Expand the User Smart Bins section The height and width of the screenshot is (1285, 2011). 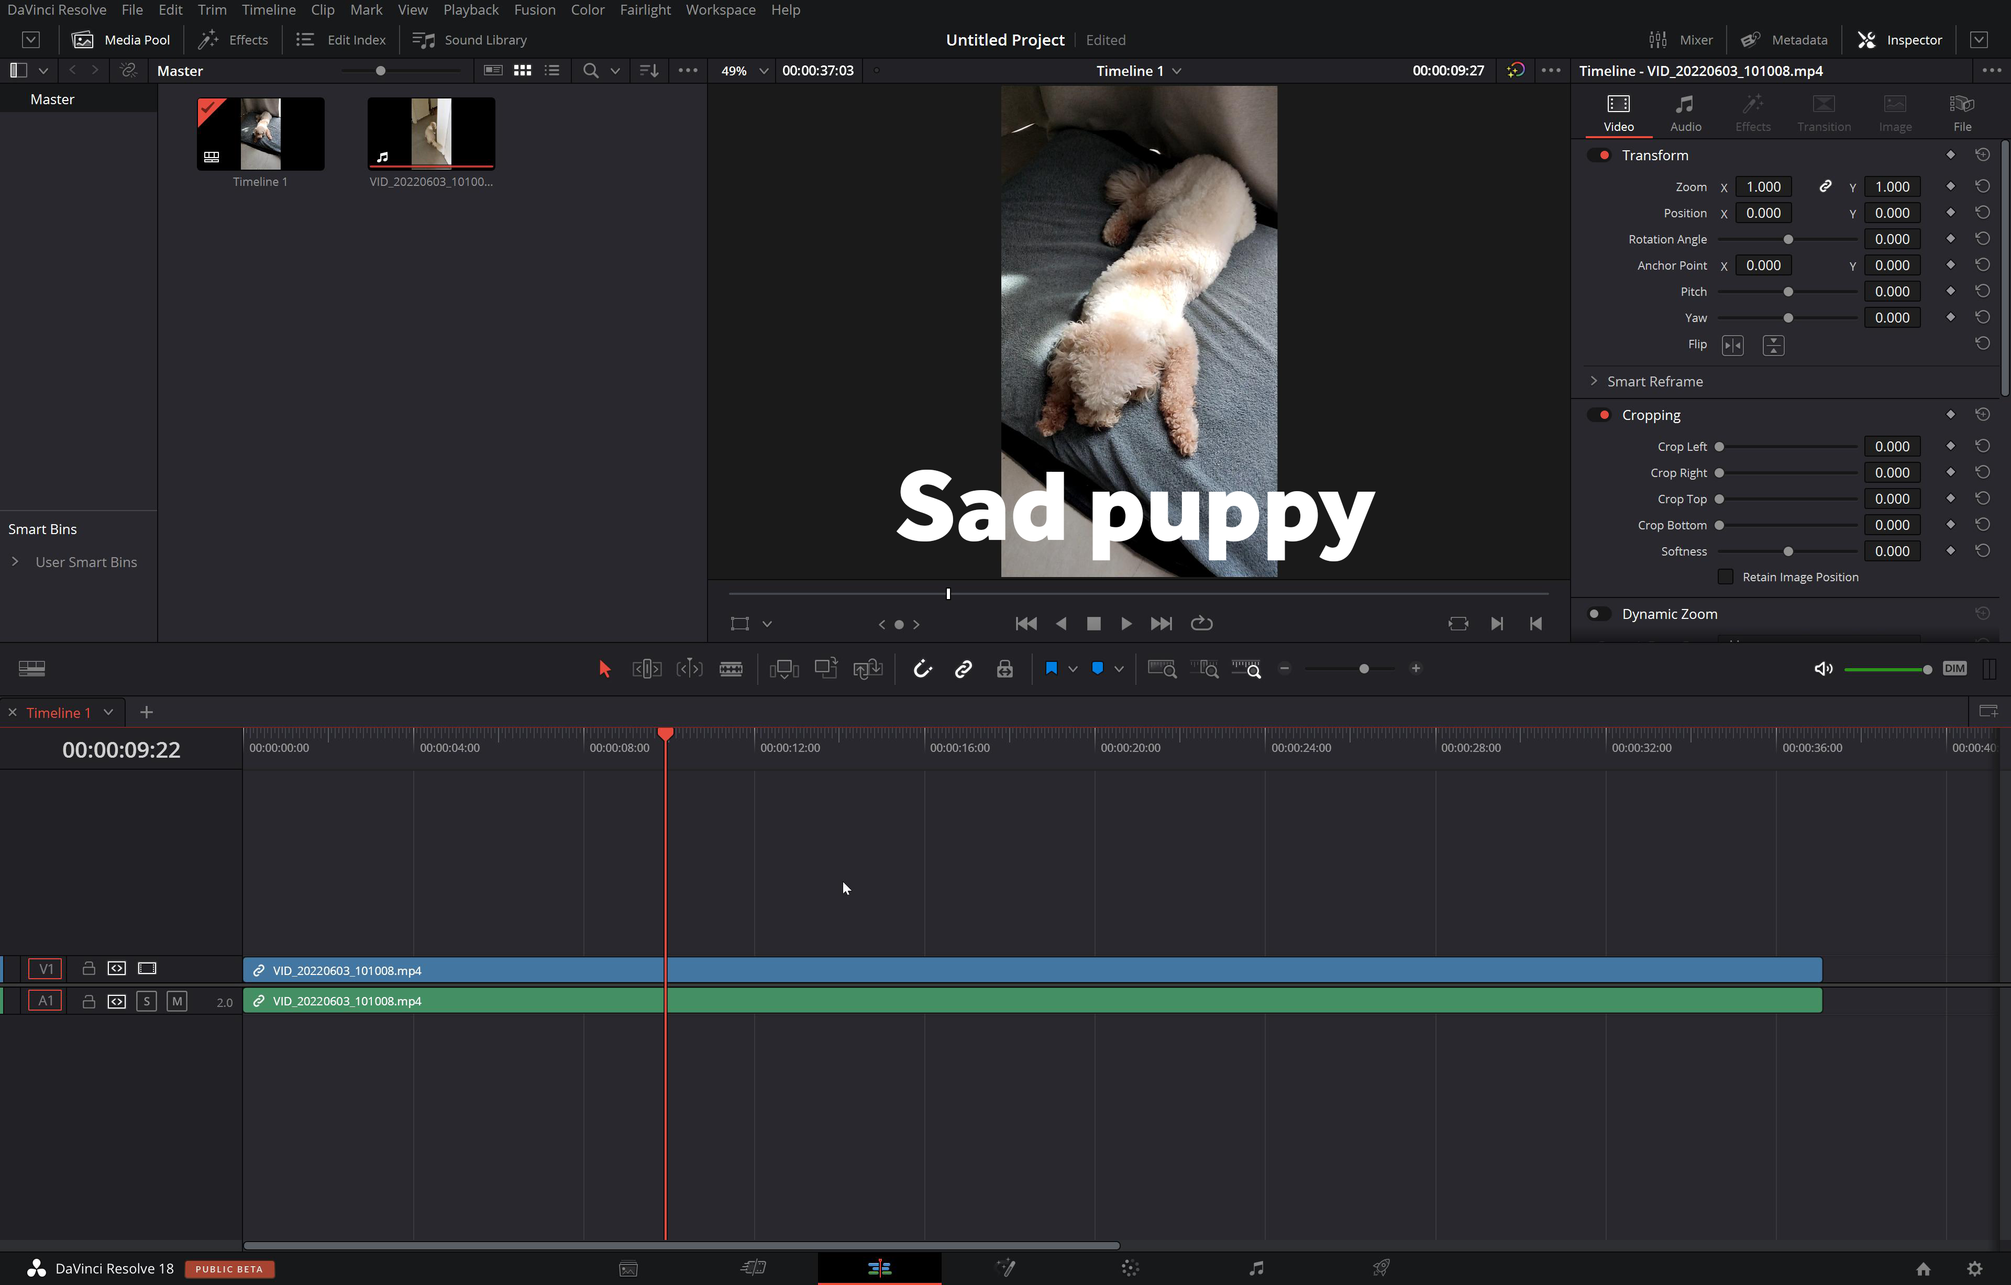(x=16, y=562)
